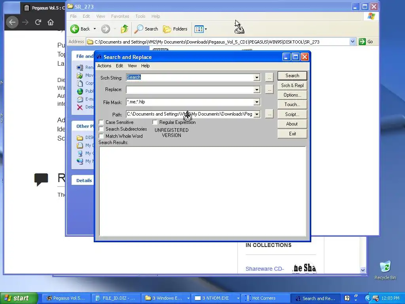The width and height of the screenshot is (405, 304).
Task: Click the browser reload icon
Action: (38, 22)
